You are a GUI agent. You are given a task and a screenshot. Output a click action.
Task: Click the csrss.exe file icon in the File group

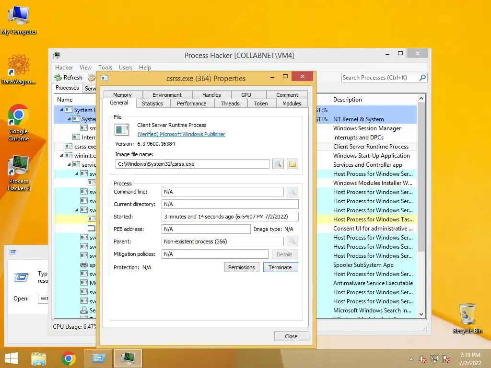pyautogui.click(x=122, y=129)
